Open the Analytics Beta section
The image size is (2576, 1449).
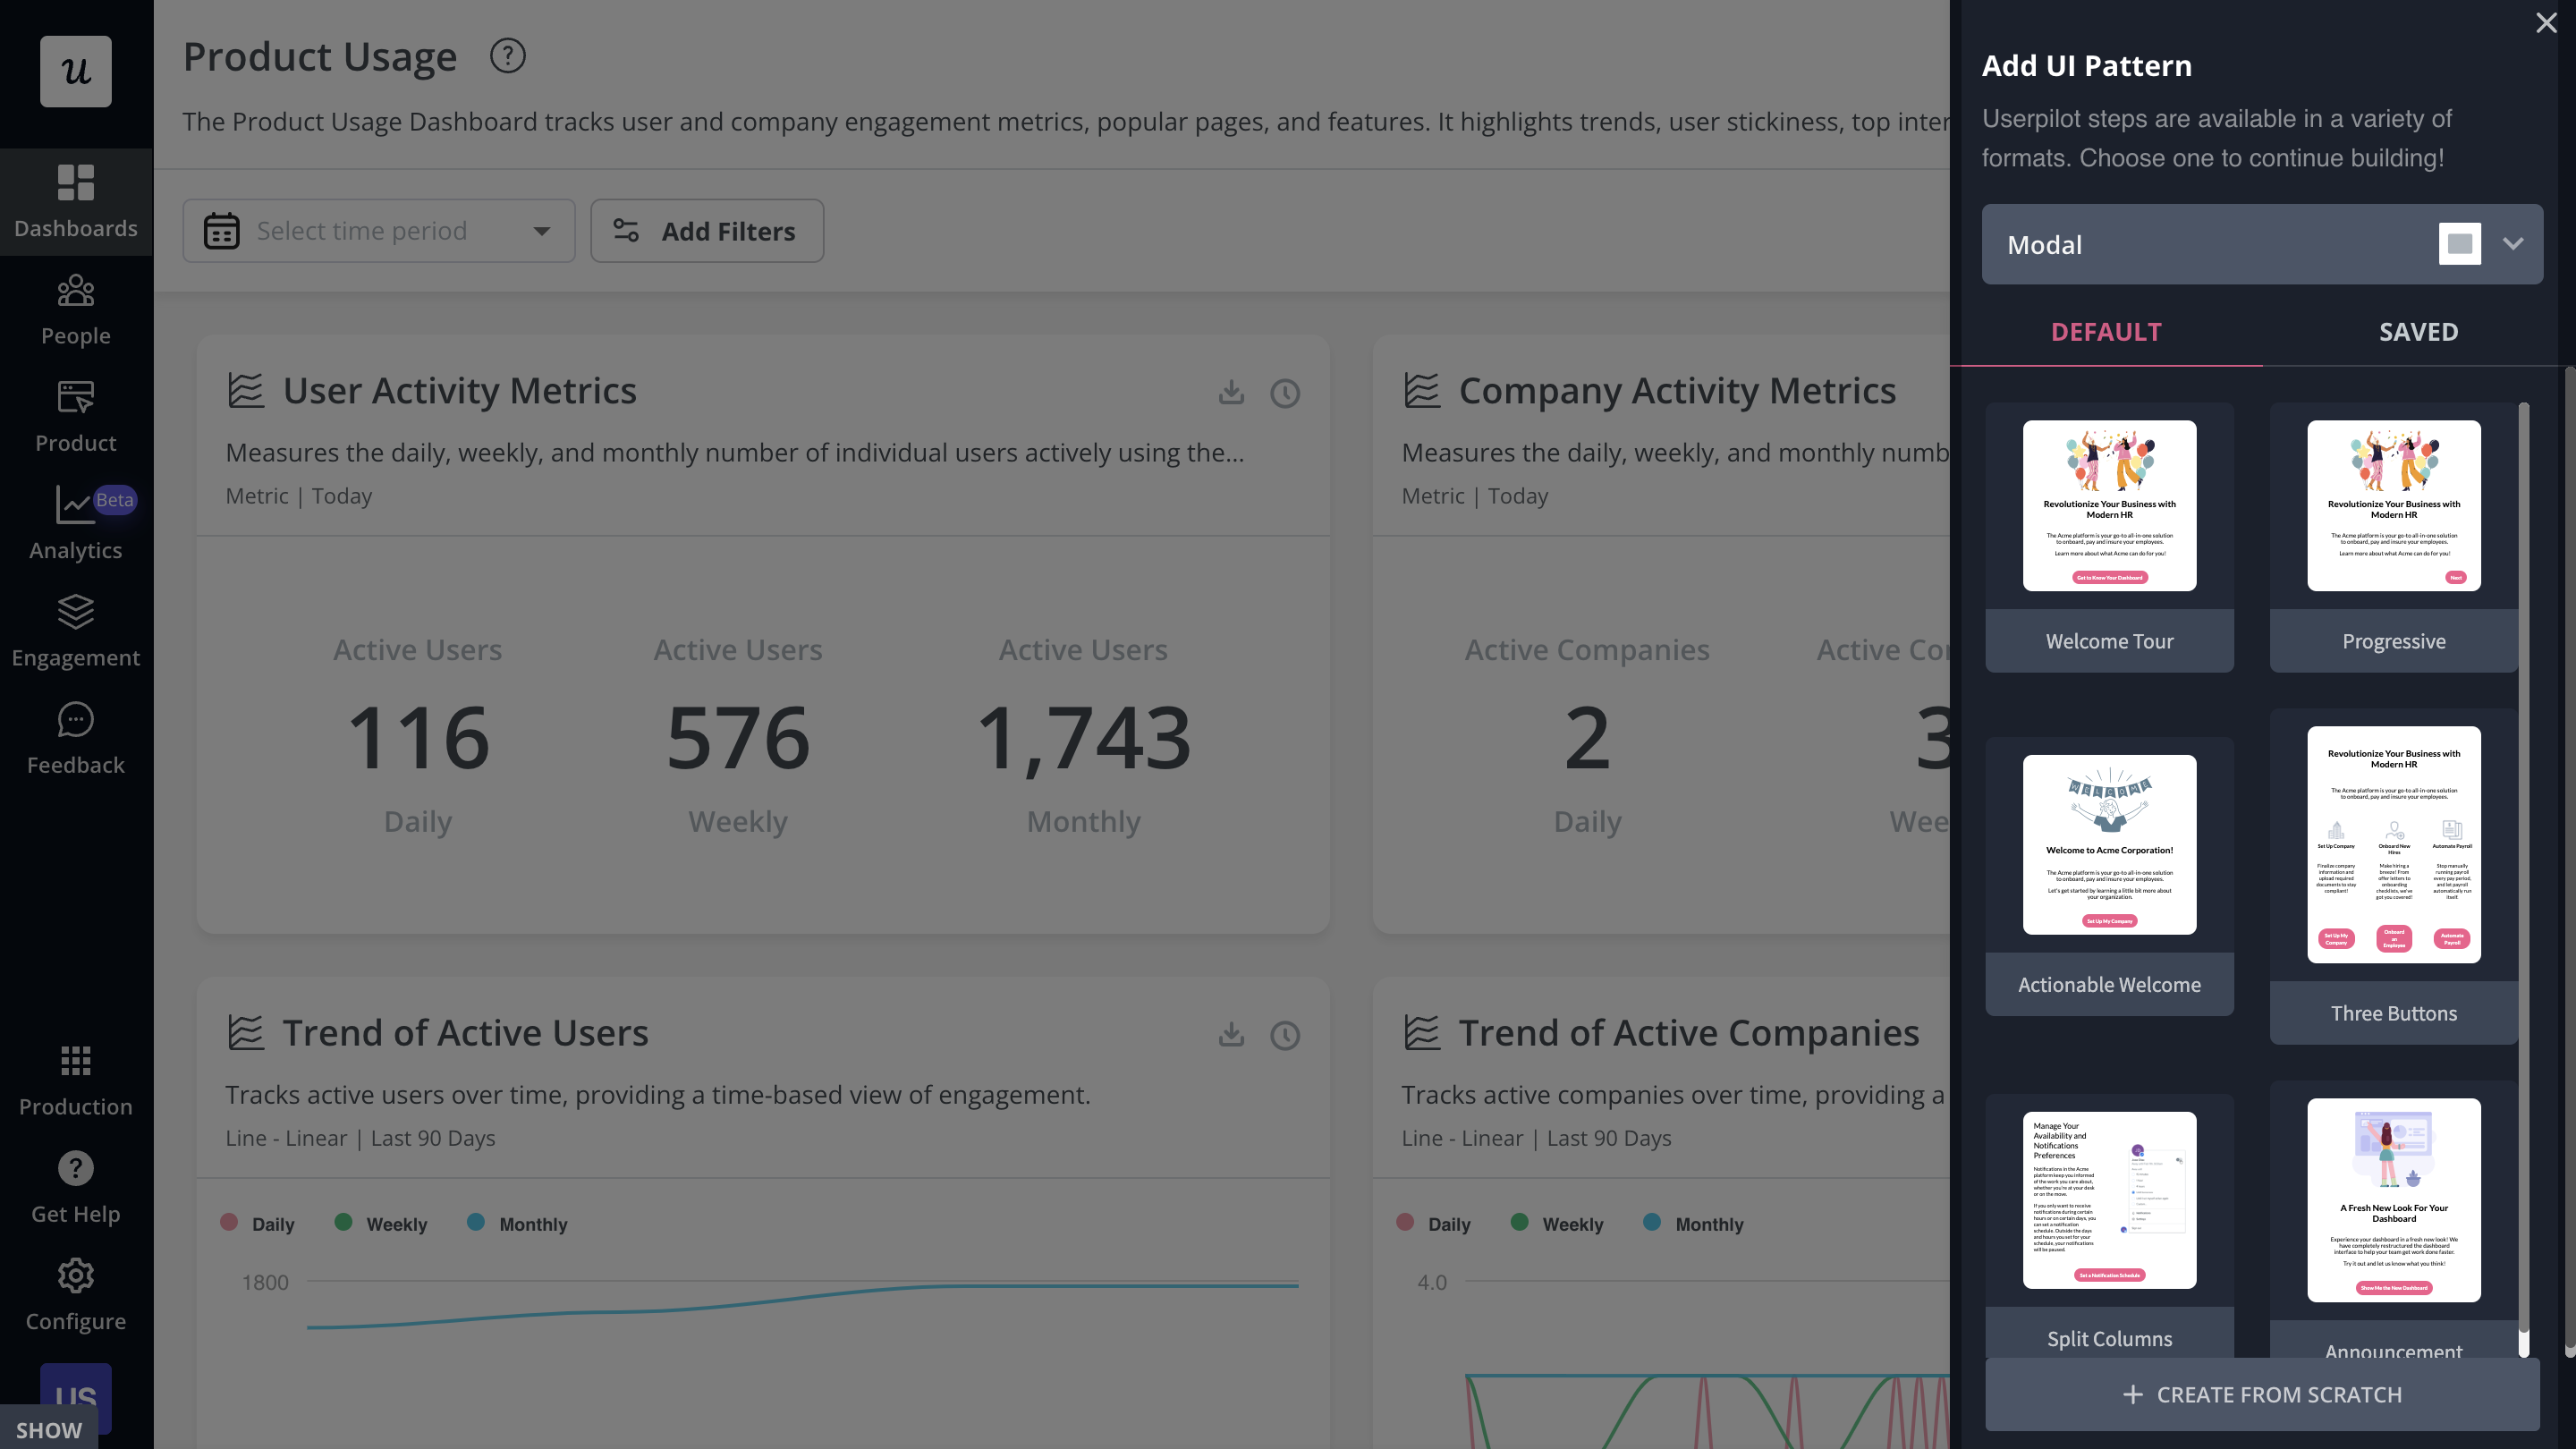pyautogui.click(x=75, y=522)
